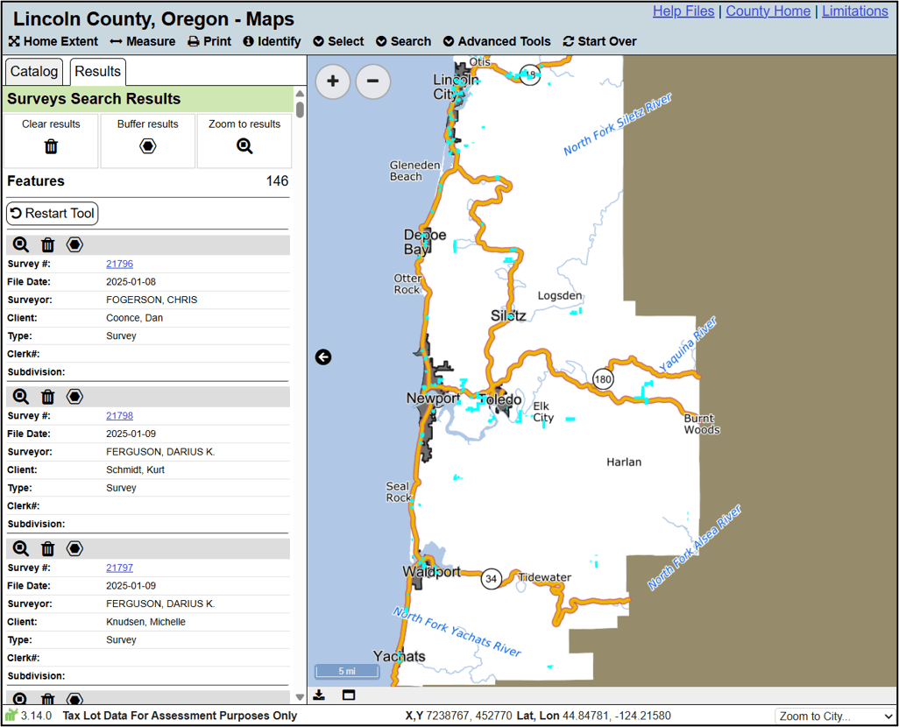Viewport: 899px width, 727px height.
Task: Expand the Advanced Tools menu
Action: [x=497, y=41]
